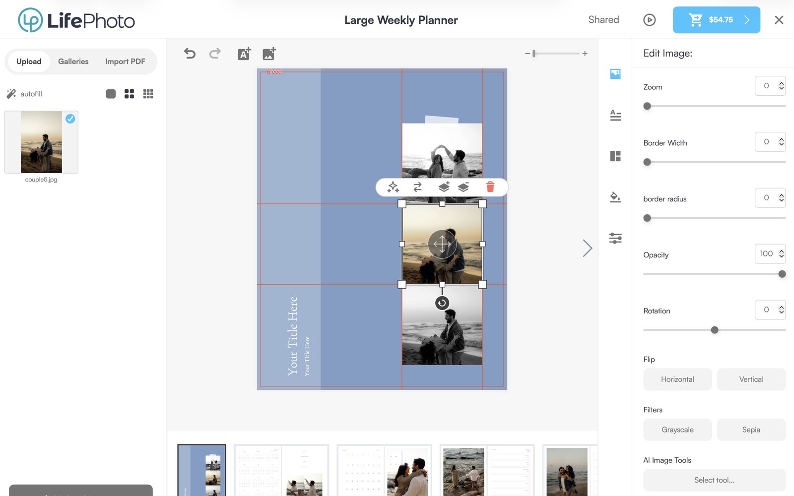Click the Opacity stepper arrows
Screen dimensions: 794x496
[781, 254]
